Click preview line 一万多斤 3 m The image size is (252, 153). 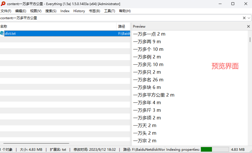point(147,110)
